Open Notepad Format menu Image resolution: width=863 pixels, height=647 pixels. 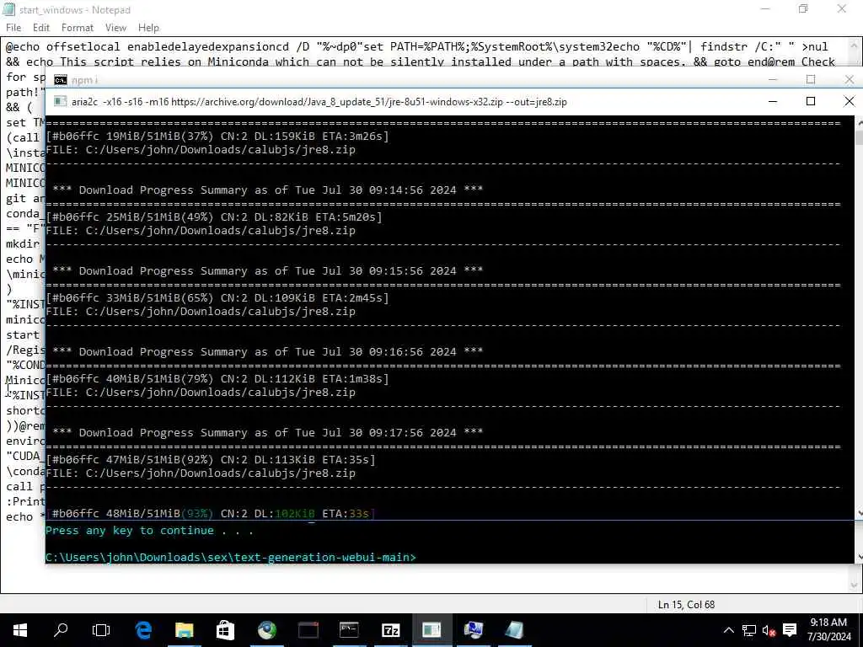[x=77, y=28]
